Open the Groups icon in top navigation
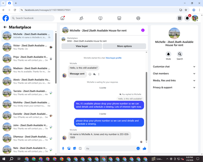The height and width of the screenshot is (162, 203). pyautogui.click(x=138, y=18)
